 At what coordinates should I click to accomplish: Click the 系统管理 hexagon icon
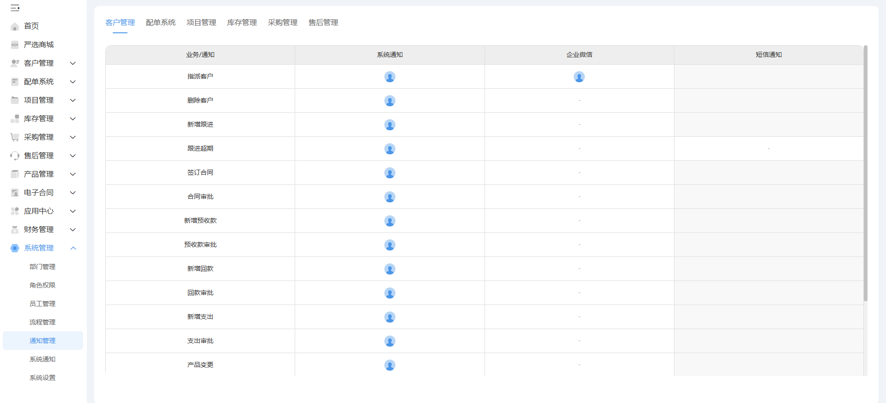pos(15,248)
